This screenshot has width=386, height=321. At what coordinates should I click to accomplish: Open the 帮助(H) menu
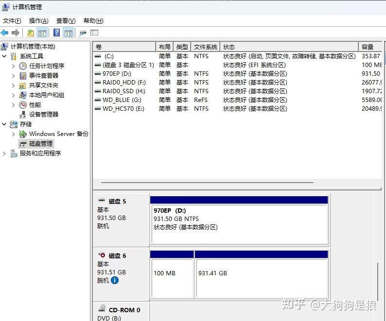pyautogui.click(x=93, y=21)
